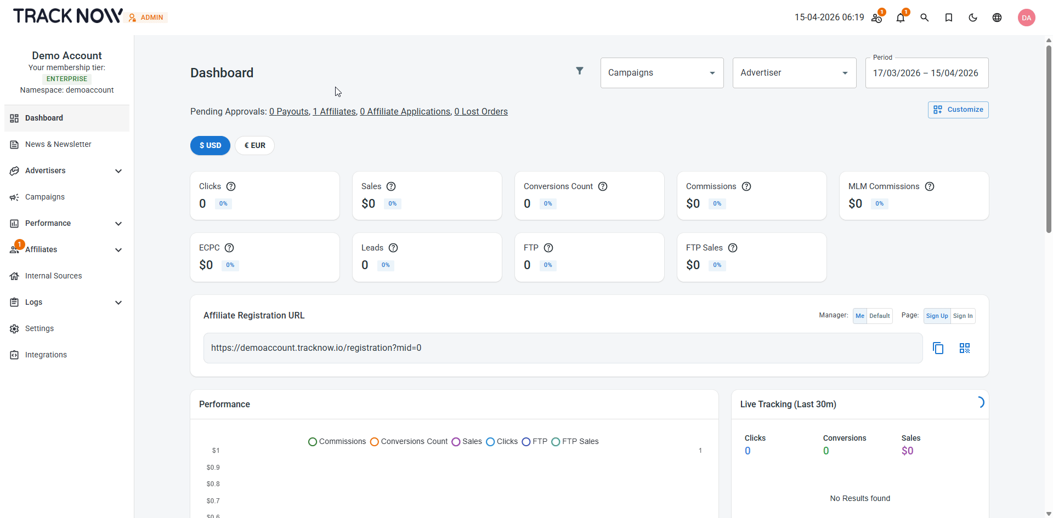Open the Advertiser dropdown filter
1053x518 pixels.
coord(794,73)
